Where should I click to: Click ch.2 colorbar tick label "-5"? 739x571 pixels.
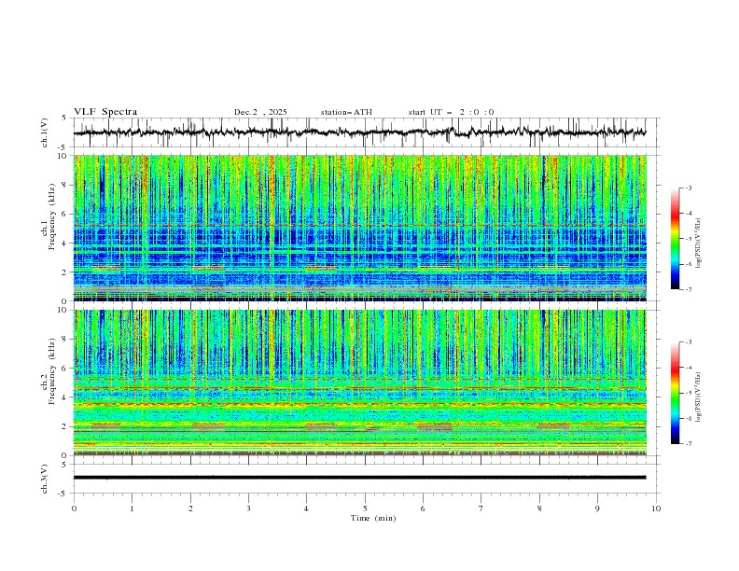[x=689, y=393]
